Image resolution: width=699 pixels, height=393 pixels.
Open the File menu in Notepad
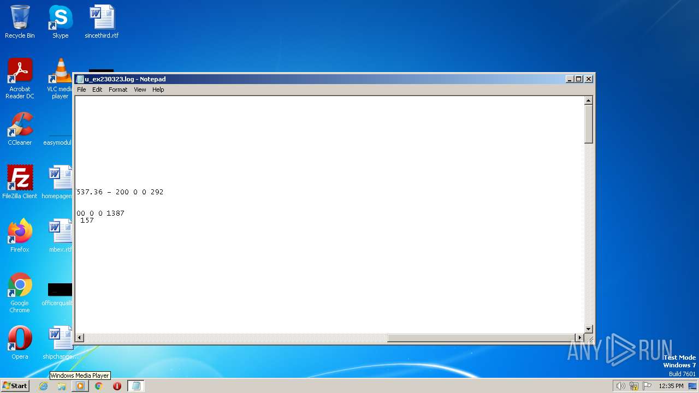click(81, 90)
